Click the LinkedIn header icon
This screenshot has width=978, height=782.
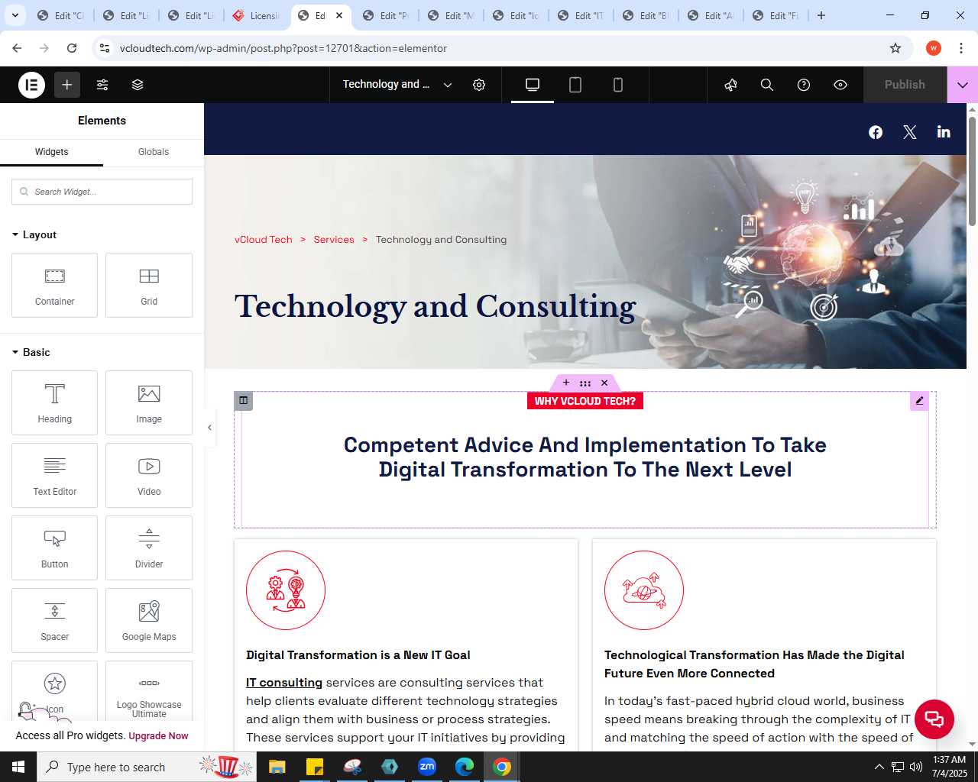click(x=944, y=131)
